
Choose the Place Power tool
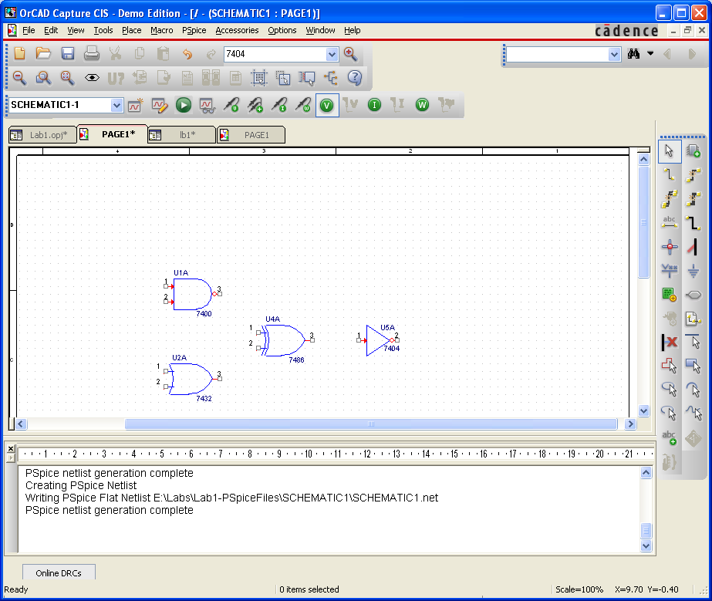click(x=670, y=271)
